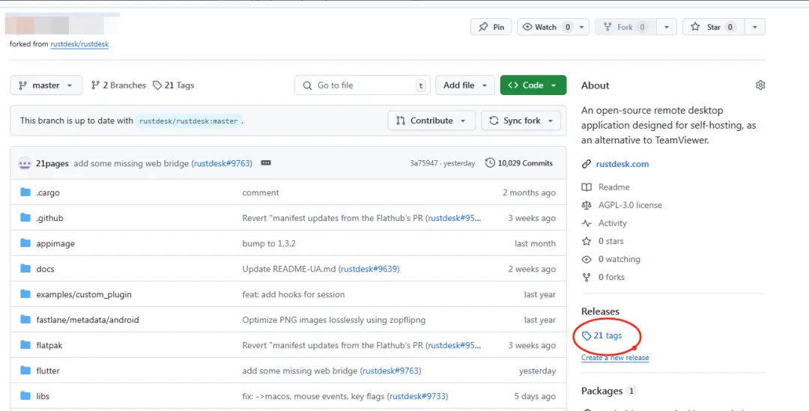Open the Packages heading link

pos(602,391)
